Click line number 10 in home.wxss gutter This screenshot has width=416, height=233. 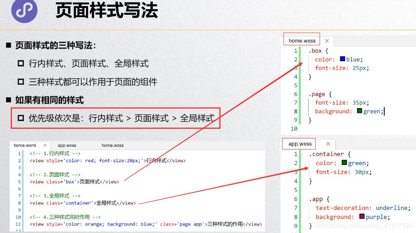(294, 128)
